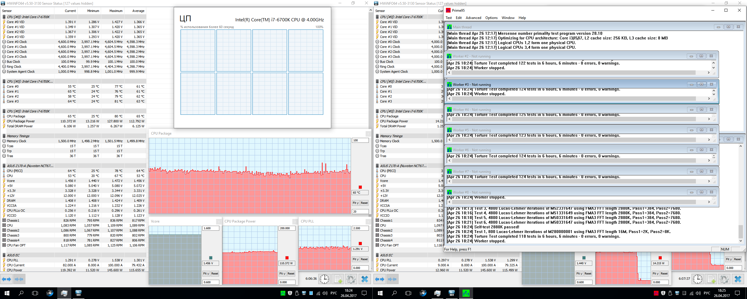Open the Advanced menu in Prime95
This screenshot has width=747, height=299.
point(473,18)
